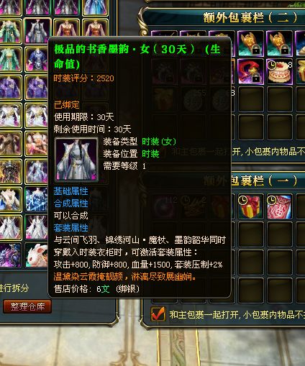305x366 pixels.
Task: Click 额外包裹栏（一）panel header
Action: click(x=250, y=180)
